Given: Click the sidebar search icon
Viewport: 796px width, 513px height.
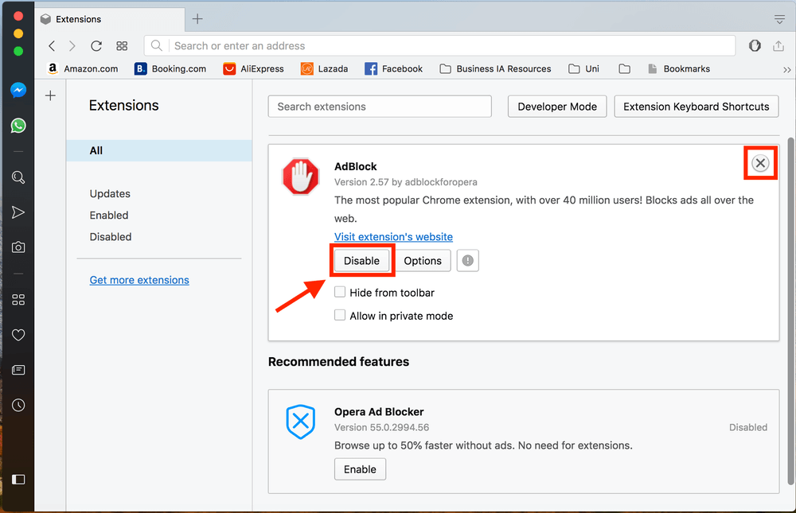Looking at the screenshot, I should coord(18,177).
